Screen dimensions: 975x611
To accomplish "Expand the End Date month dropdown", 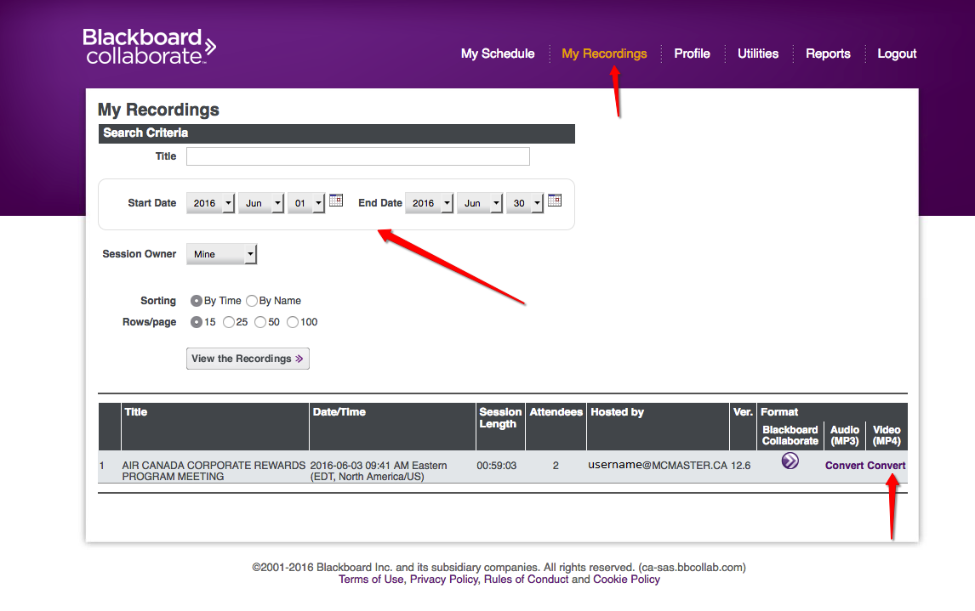I will [x=478, y=204].
